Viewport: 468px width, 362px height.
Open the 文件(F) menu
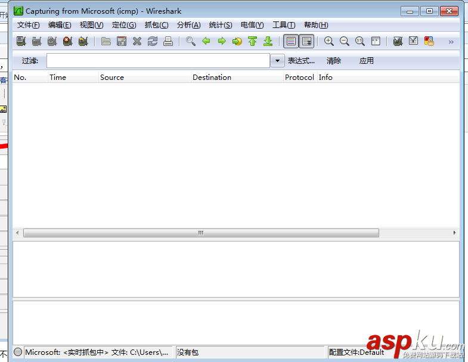coord(29,25)
